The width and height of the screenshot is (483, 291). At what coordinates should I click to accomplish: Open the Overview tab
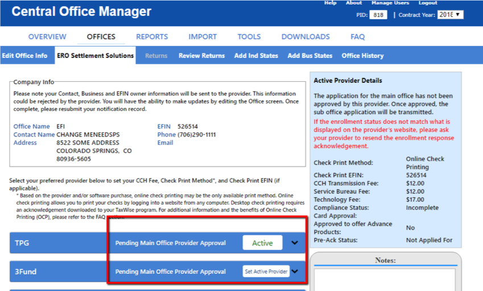pos(47,37)
